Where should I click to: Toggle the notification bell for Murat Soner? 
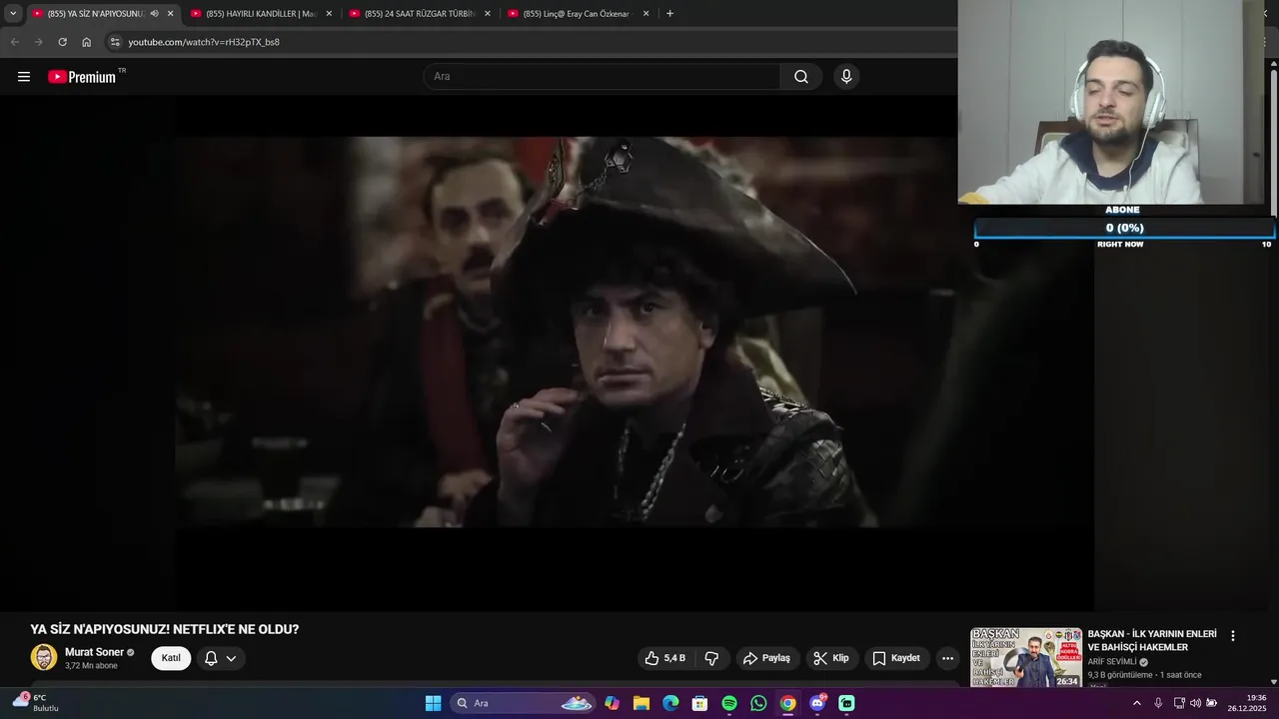211,658
